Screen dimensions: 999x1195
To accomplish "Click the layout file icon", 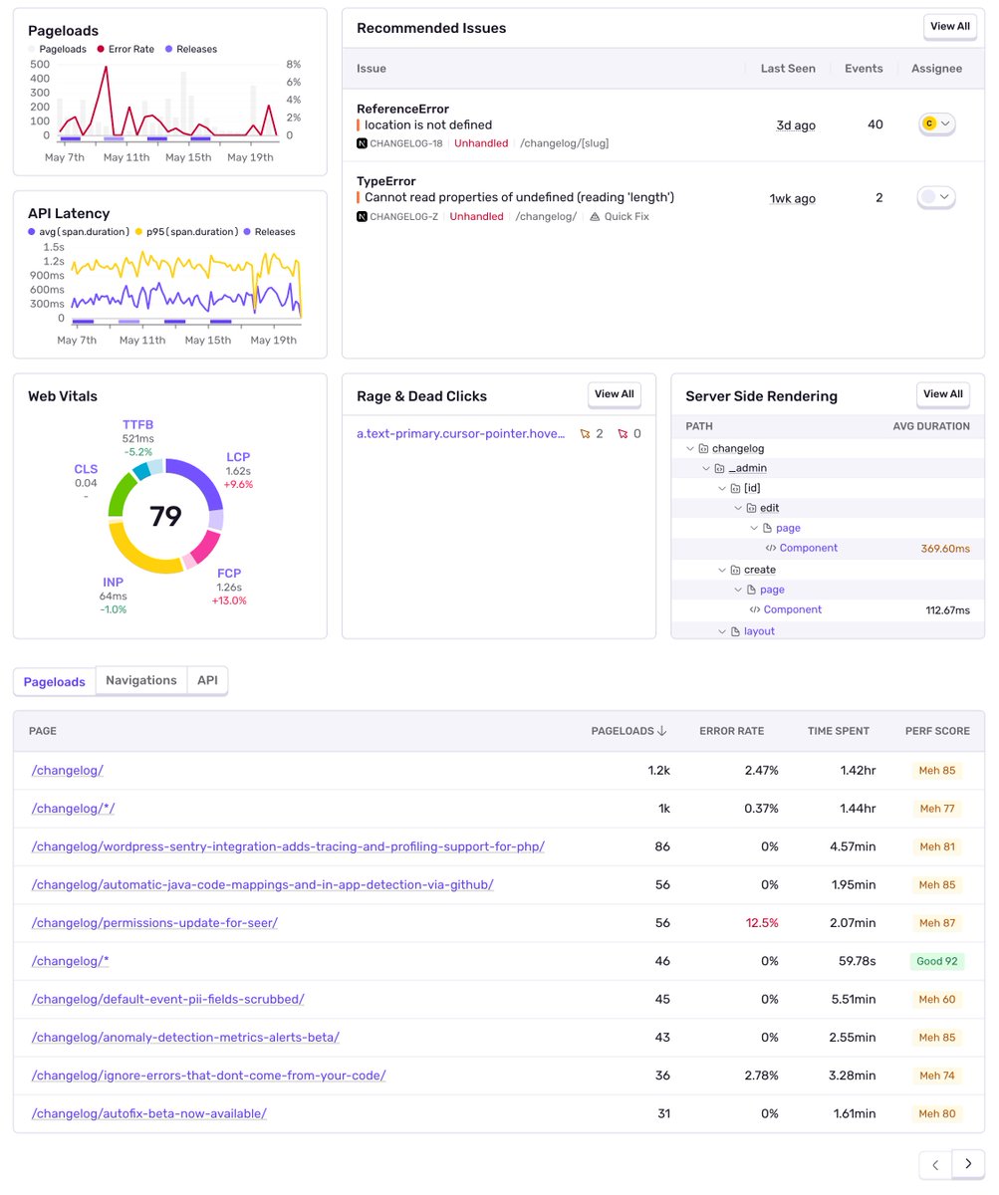I will pyautogui.click(x=735, y=631).
